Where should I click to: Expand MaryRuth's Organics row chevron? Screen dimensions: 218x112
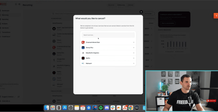[134, 53]
